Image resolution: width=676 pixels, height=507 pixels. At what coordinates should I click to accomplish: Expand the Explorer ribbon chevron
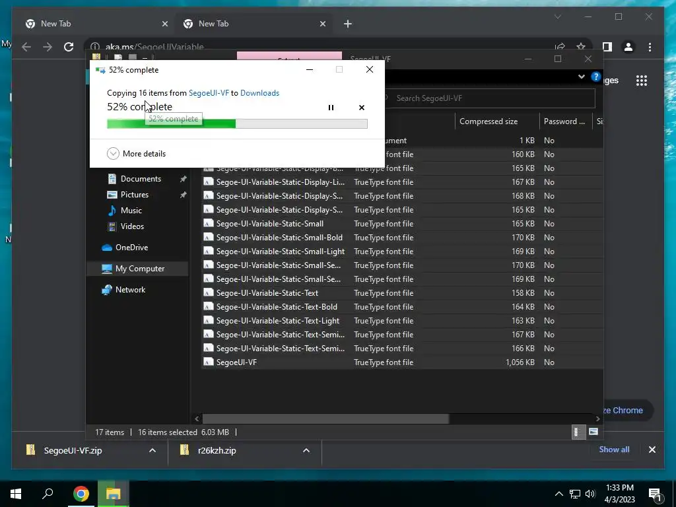click(581, 77)
